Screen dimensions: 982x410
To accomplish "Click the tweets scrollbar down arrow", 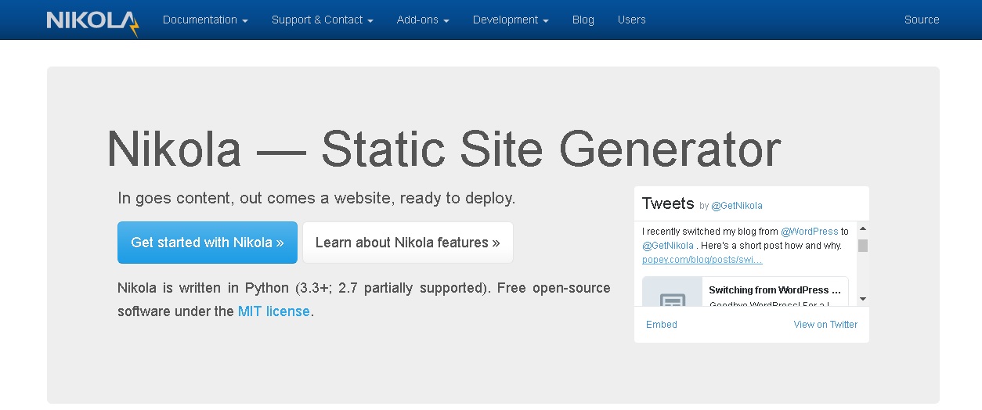I will [863, 299].
